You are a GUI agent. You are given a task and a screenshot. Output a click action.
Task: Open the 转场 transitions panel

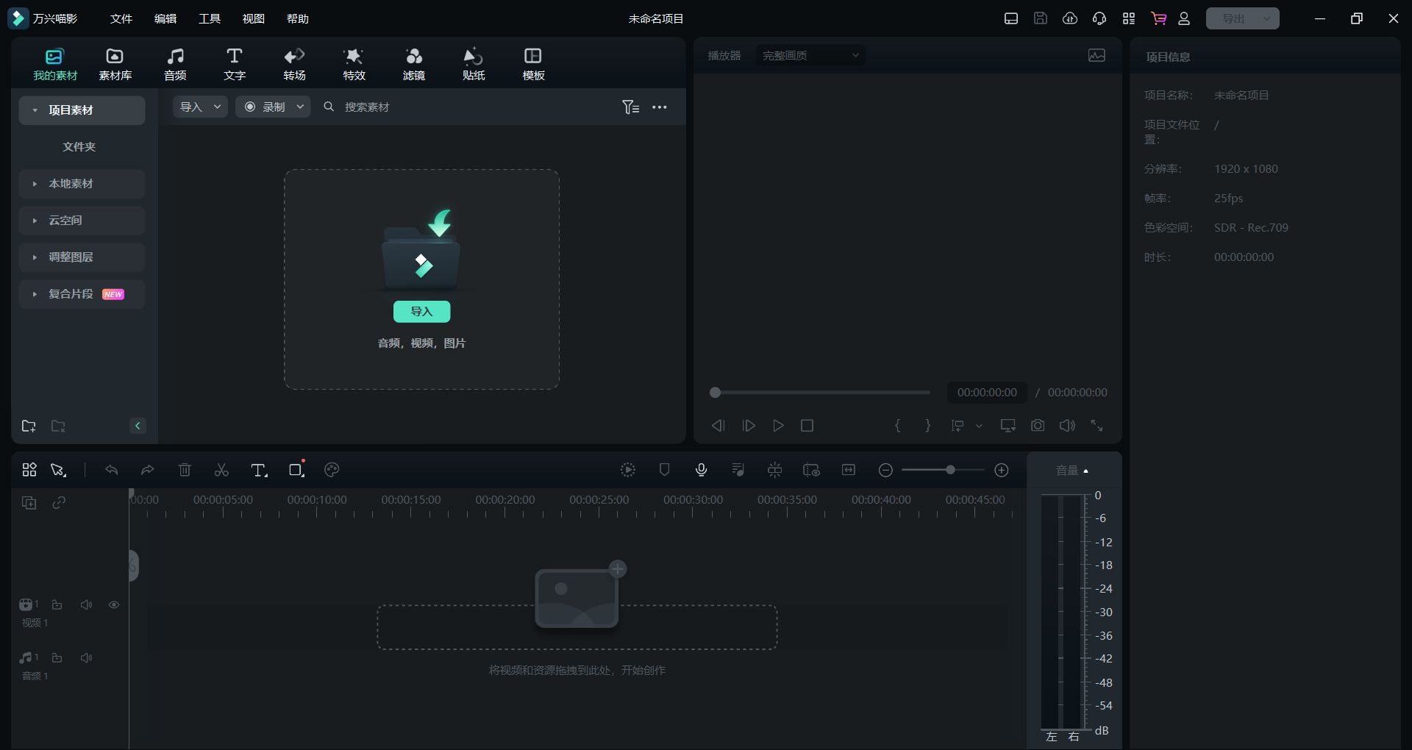click(294, 64)
